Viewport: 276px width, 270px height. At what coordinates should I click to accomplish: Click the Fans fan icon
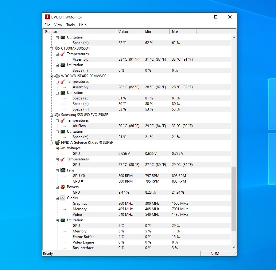point(63,170)
